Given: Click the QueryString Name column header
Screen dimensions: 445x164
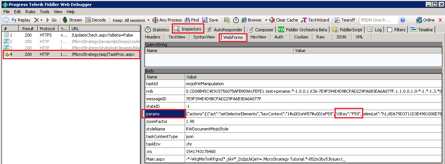Looking at the screenshot, I should [219, 51].
